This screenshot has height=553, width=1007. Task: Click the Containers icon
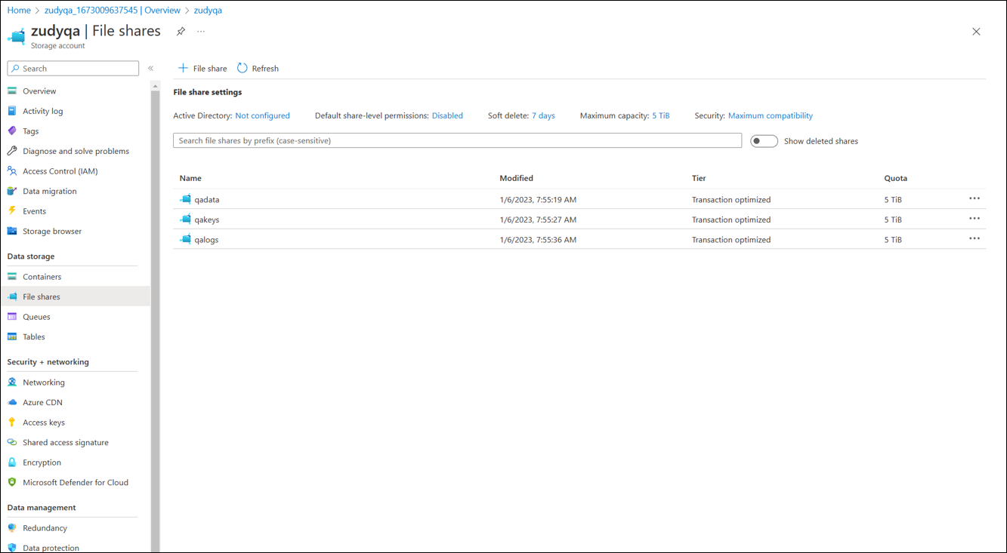click(x=12, y=277)
